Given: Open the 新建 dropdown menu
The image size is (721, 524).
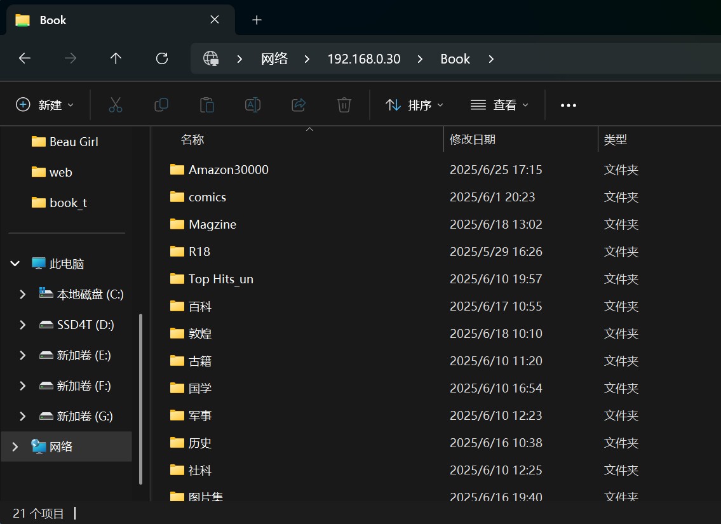Looking at the screenshot, I should click(44, 105).
